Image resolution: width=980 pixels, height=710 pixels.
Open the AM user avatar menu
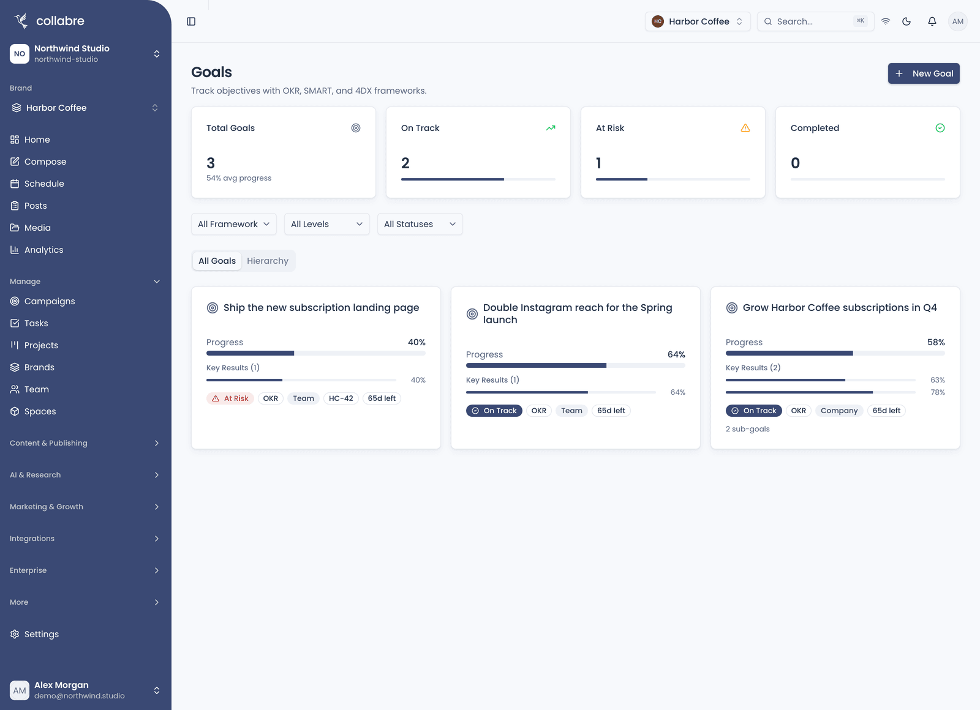(958, 21)
